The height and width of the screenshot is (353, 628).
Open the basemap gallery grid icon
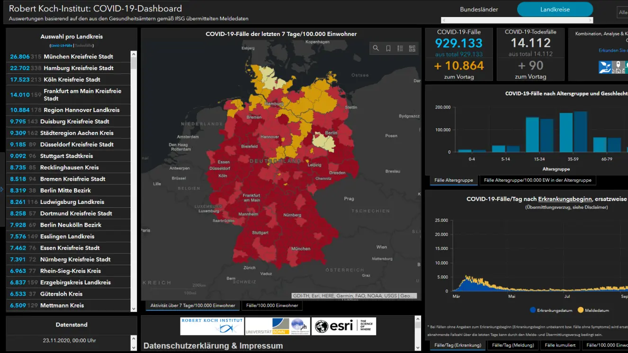point(412,48)
